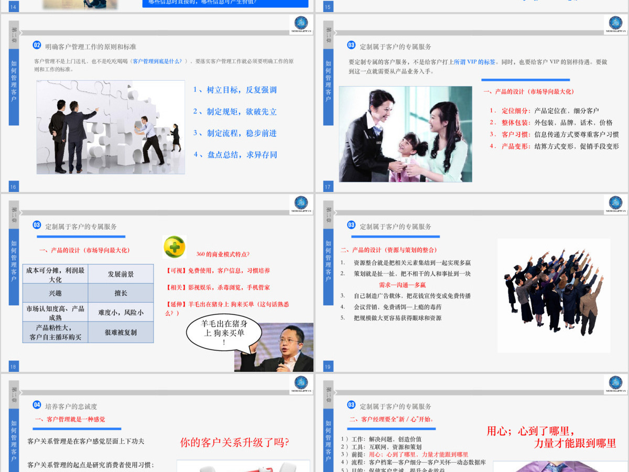Click line 会议营销，免费诱饵—上瘾的毒药
This screenshot has height=472, width=629.
(391, 307)
